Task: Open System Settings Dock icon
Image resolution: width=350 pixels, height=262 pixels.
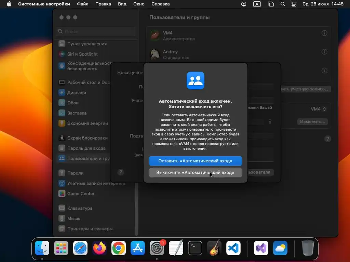Action: (157, 248)
